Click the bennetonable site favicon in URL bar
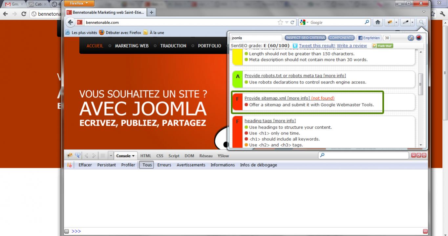The height and width of the screenshot is (236, 448). pos(80,23)
